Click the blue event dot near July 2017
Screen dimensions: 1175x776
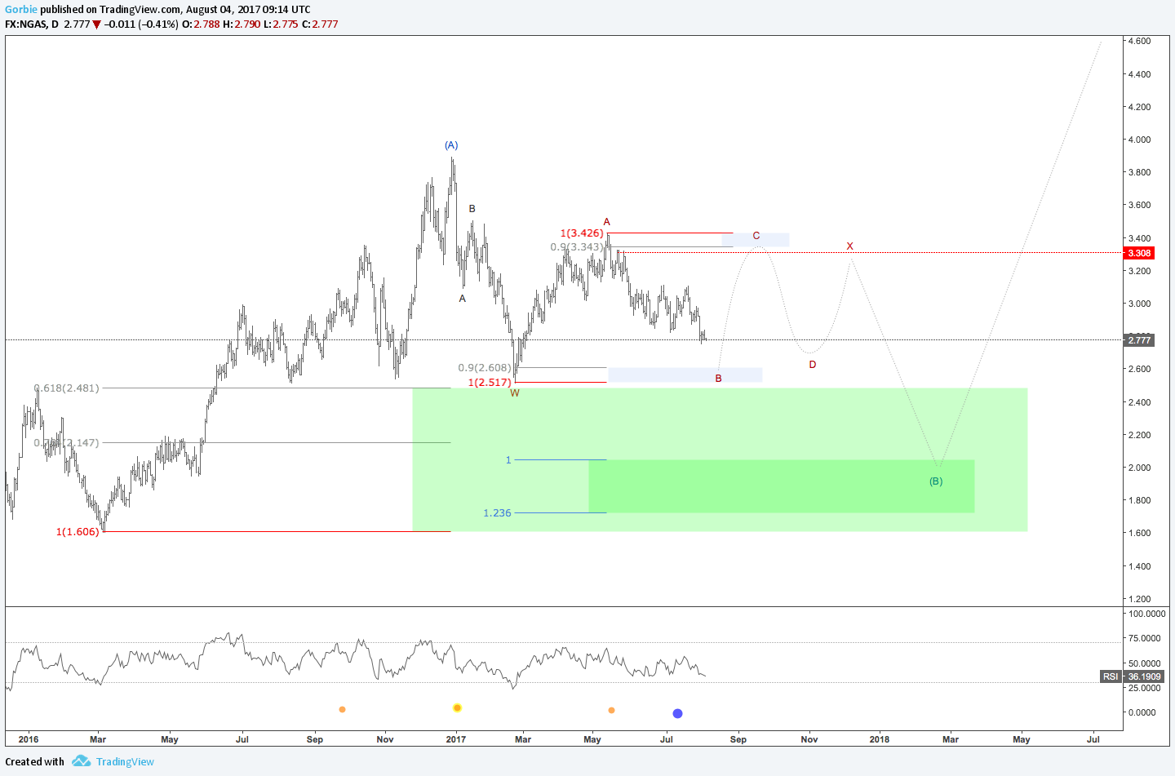pos(677,713)
